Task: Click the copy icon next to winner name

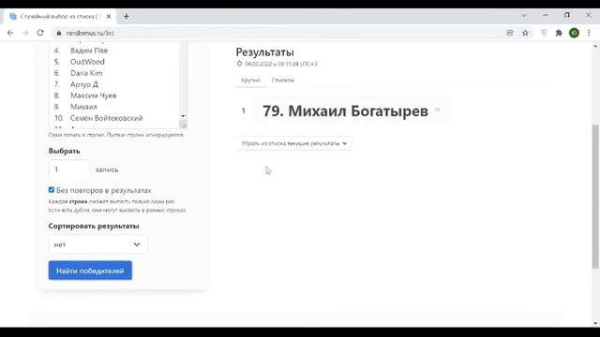Action: 438,110
